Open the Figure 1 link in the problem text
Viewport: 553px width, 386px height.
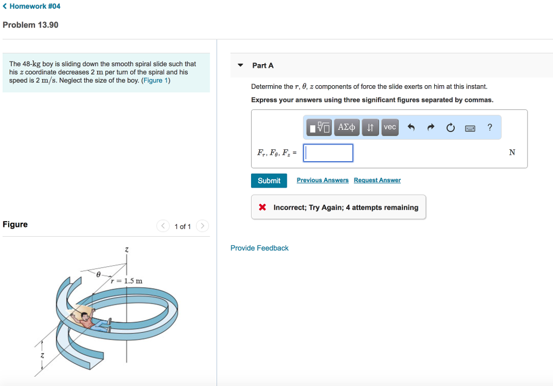(156, 80)
